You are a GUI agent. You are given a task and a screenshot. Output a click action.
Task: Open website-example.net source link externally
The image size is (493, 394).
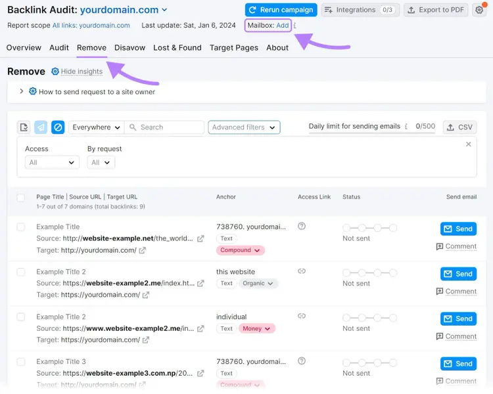coord(200,238)
